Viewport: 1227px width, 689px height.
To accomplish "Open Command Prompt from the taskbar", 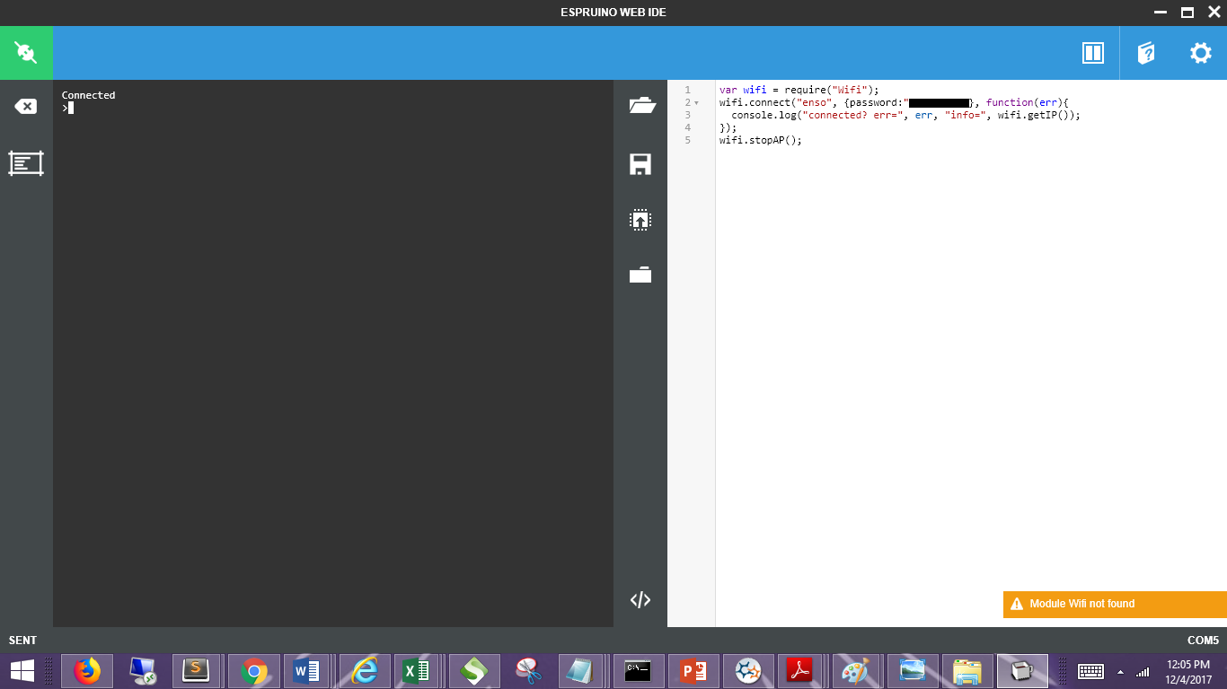I will [x=638, y=671].
